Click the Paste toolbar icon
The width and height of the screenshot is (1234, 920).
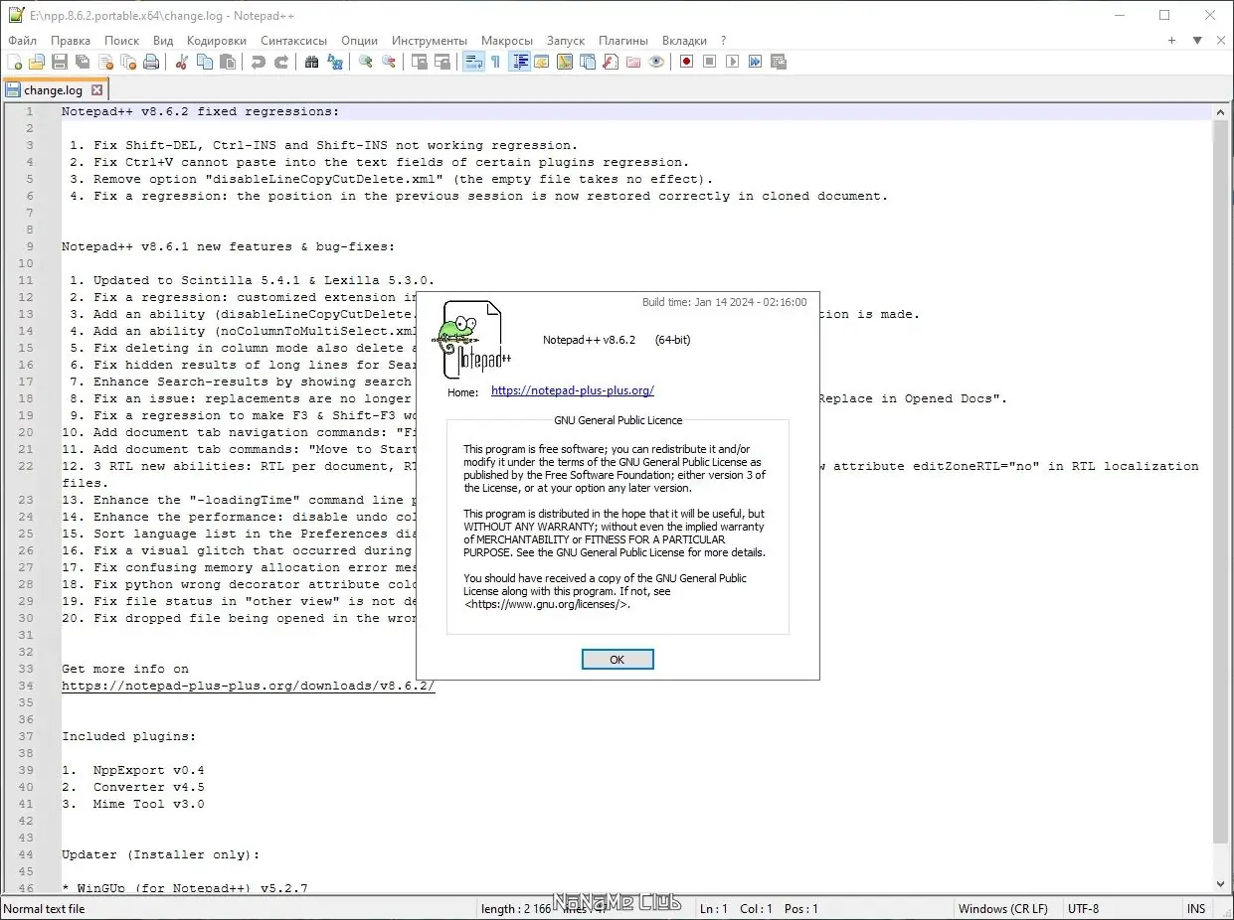[228, 62]
